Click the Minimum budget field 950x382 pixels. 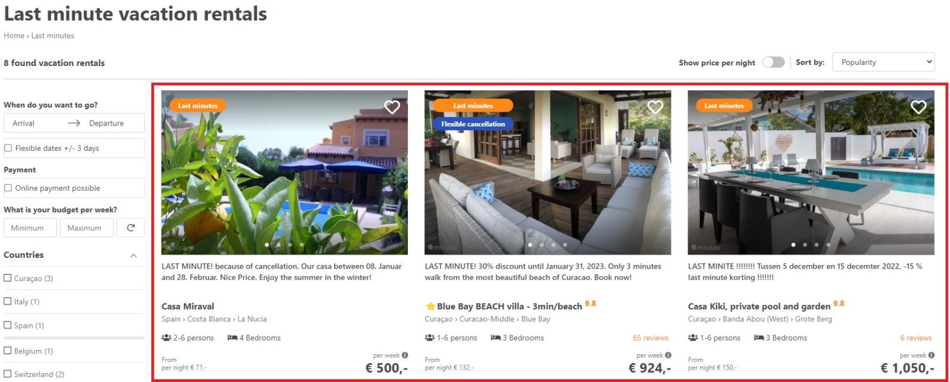pyautogui.click(x=30, y=228)
